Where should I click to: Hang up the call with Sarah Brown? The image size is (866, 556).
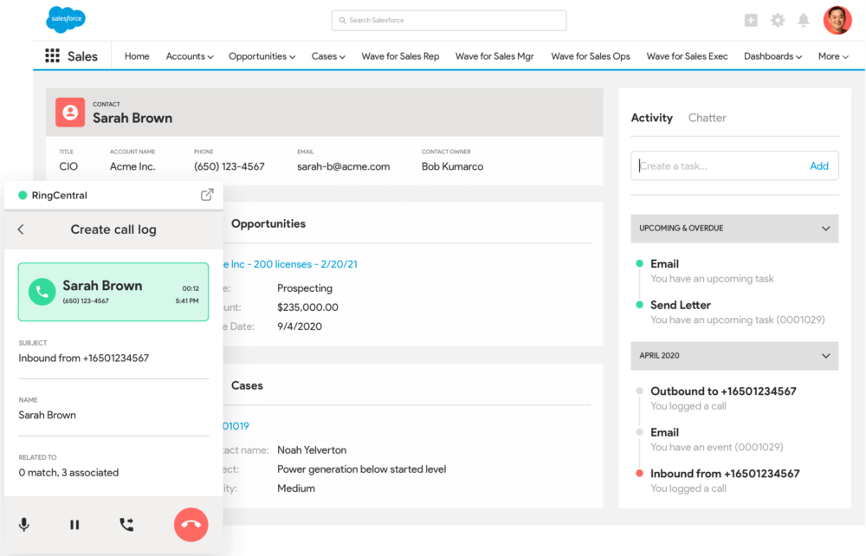tap(191, 524)
